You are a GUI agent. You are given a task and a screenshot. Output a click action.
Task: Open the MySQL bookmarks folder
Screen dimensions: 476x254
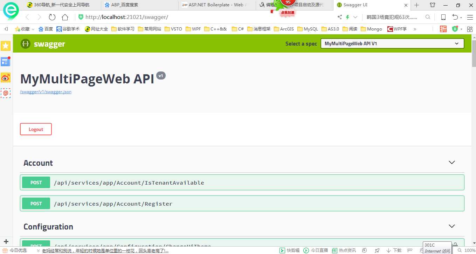pos(308,29)
